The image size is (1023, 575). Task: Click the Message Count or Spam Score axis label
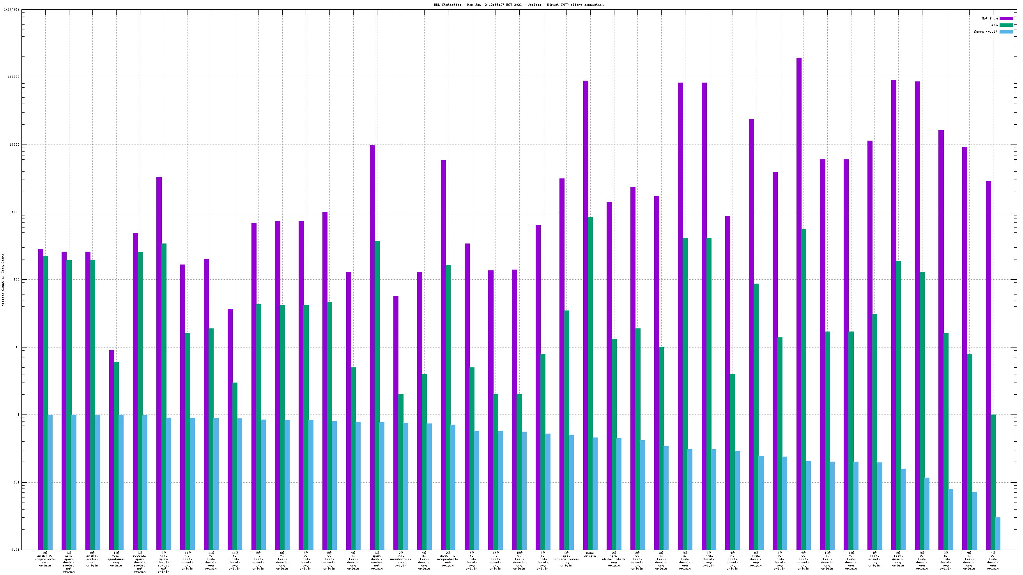(x=3, y=280)
